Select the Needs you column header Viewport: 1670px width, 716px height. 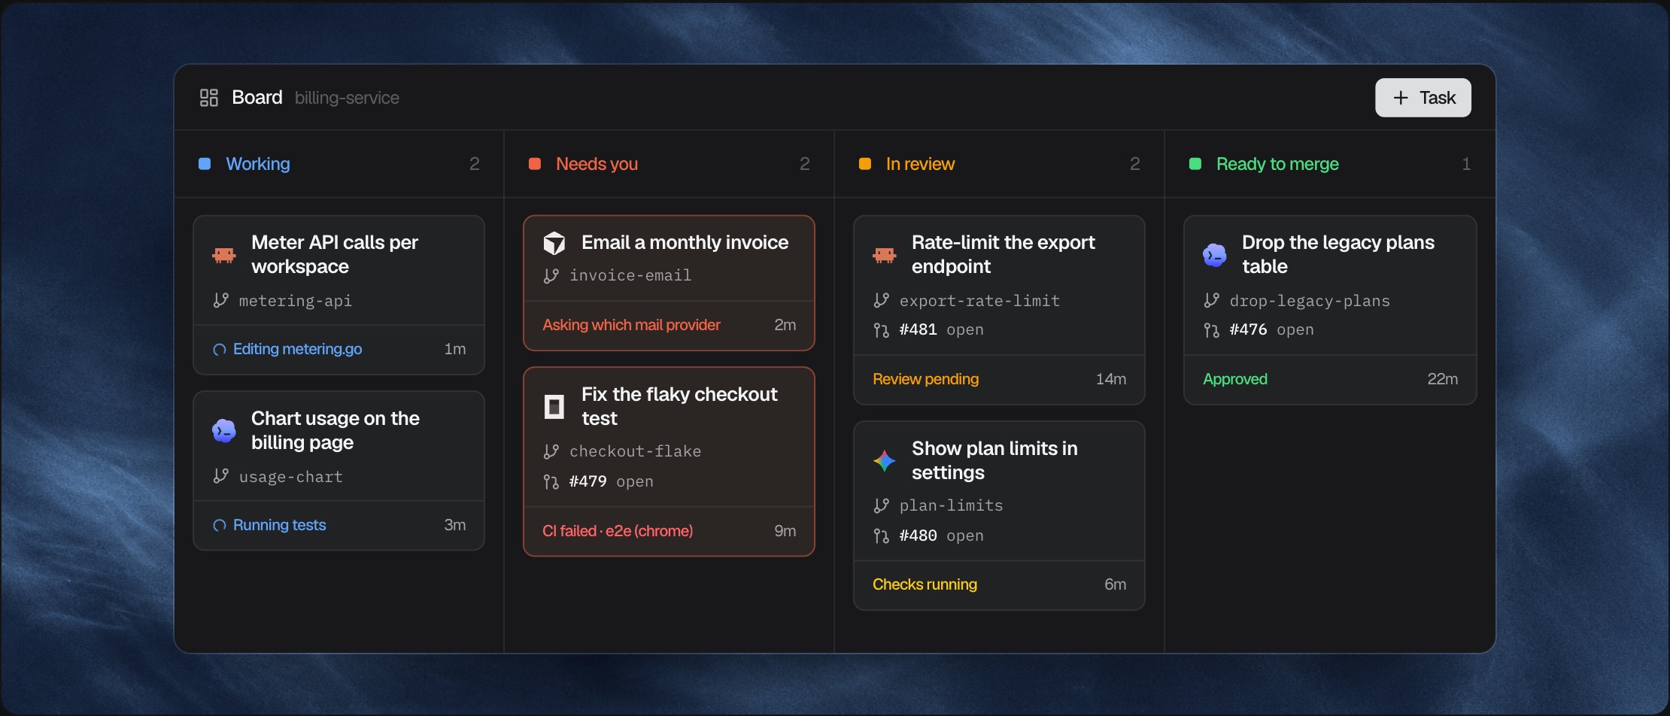pyautogui.click(x=669, y=164)
